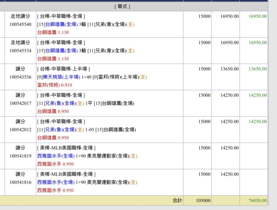Image resolution: width=277 pixels, height=210 pixels.
Task: Click "[ 台棒-中華職棒-全場 ]" in order 100545540
Action: click(x=61, y=16)
